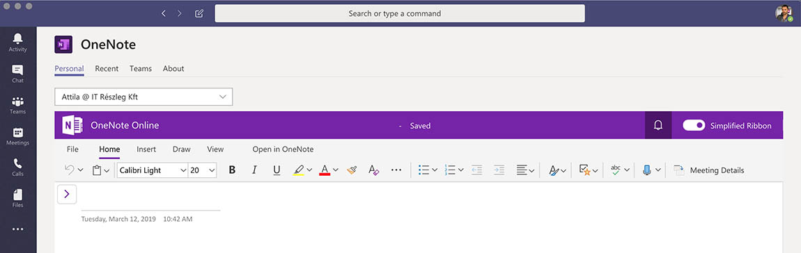Insert a numbered list
Viewport: 801px width, 253px height.
click(x=449, y=170)
